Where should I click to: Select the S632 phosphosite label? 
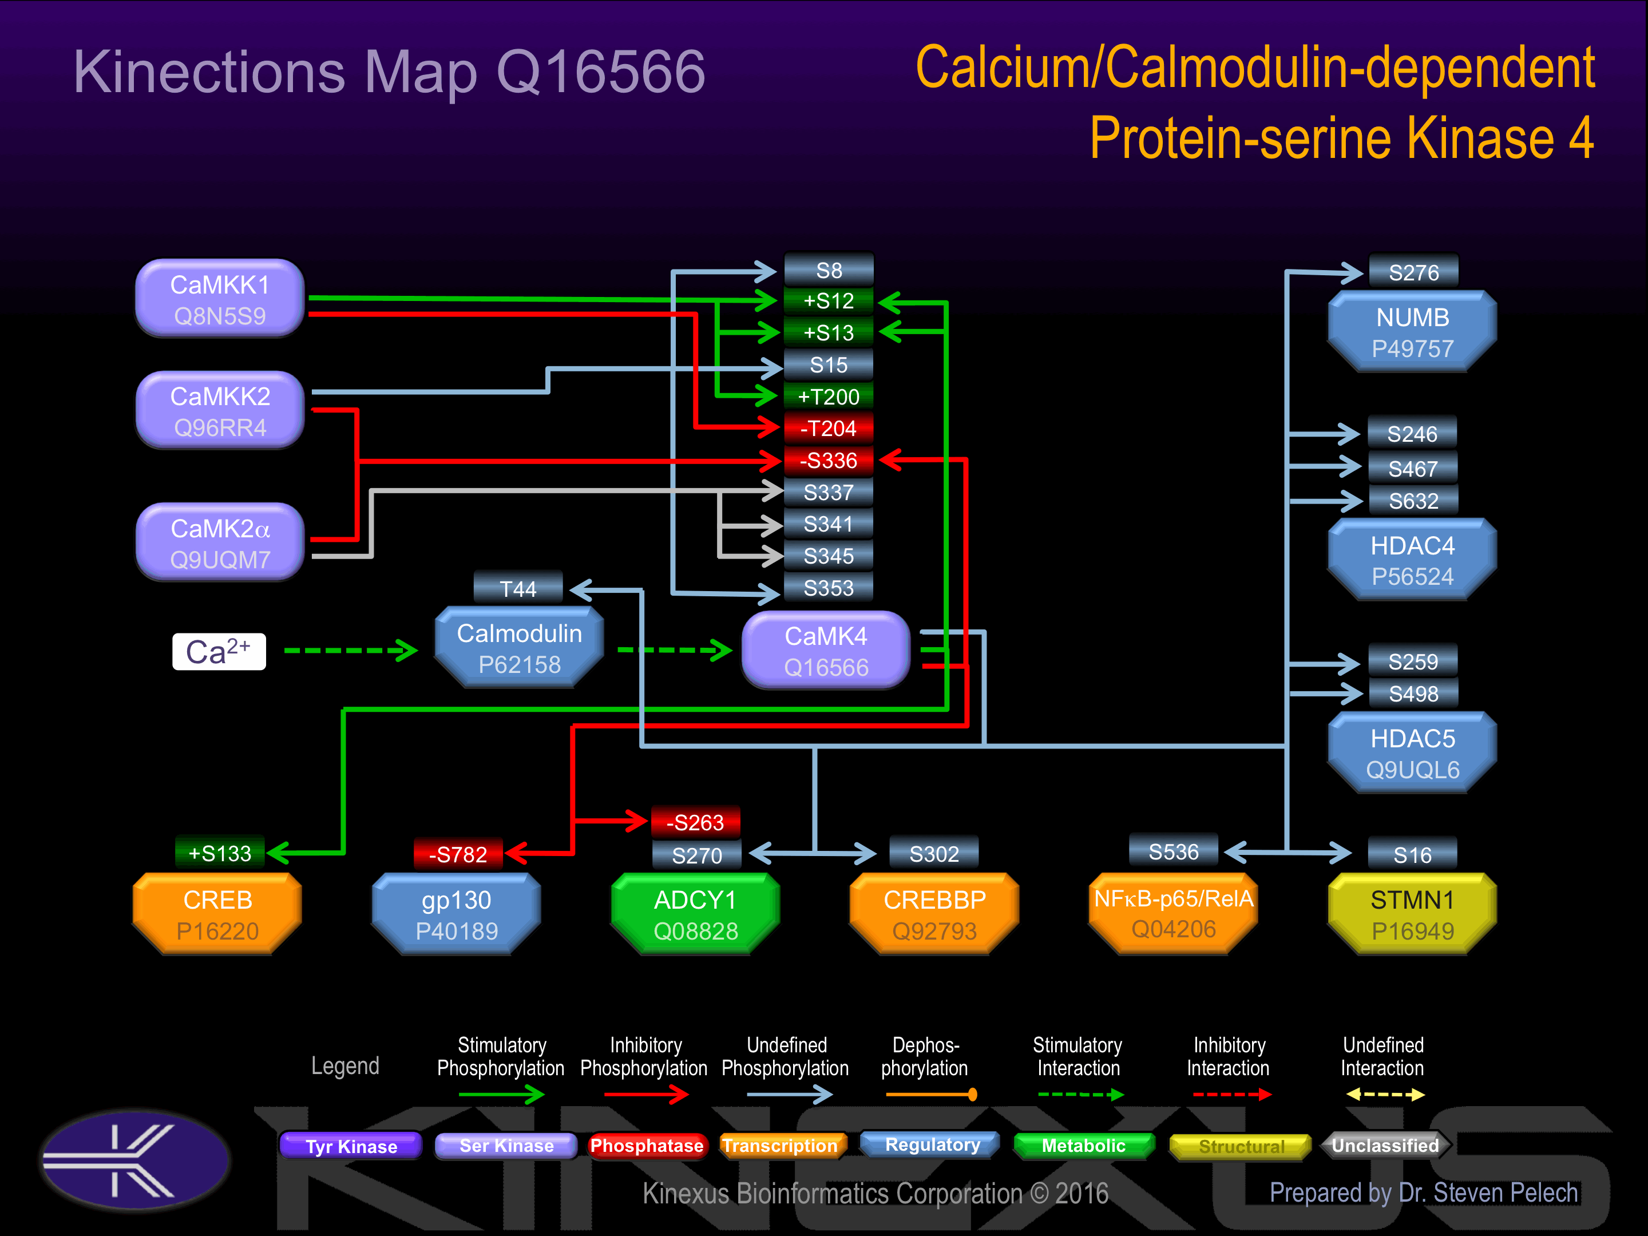[x=1413, y=501]
